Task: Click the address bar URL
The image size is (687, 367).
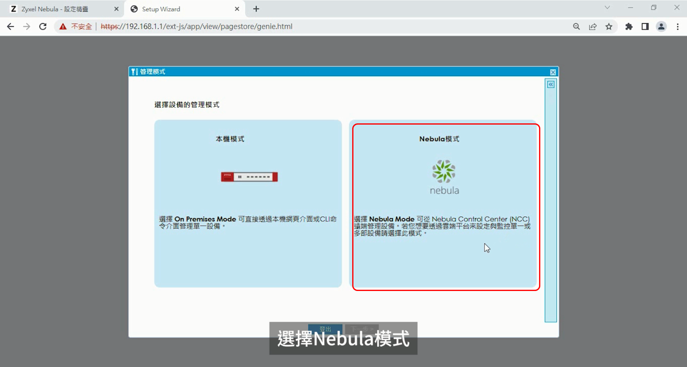Action: coord(197,26)
